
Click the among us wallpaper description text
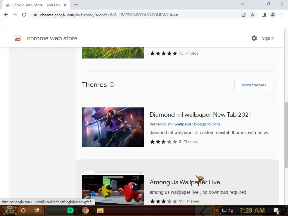click(x=198, y=192)
